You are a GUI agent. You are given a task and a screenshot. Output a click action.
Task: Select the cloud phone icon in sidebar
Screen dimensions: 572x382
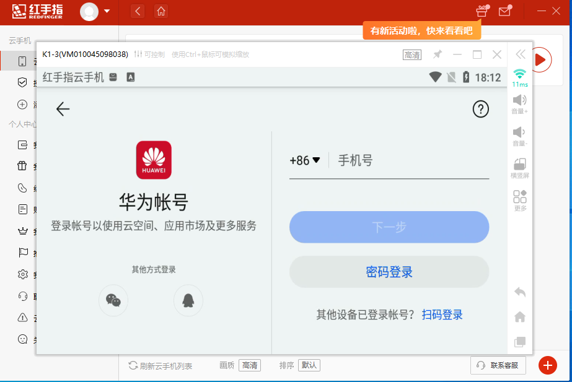22,61
